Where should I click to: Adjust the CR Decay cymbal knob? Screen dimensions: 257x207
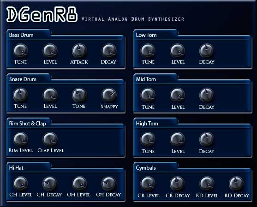[x=177, y=183]
